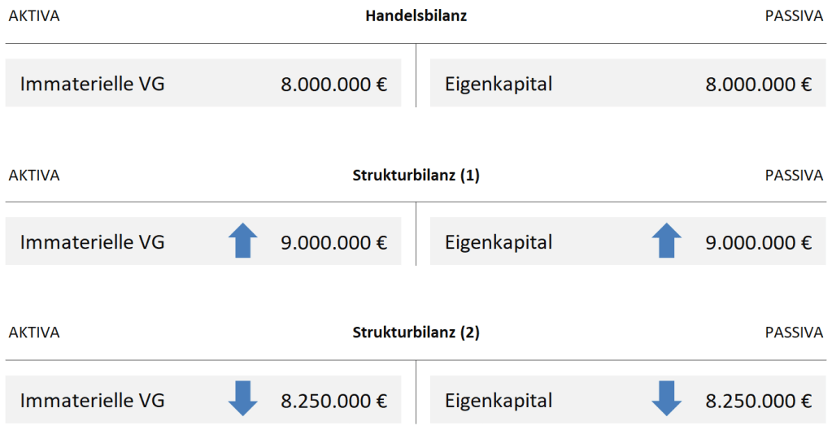
Task: Click the up arrow beside Eigenkapital
Action: tap(668, 241)
